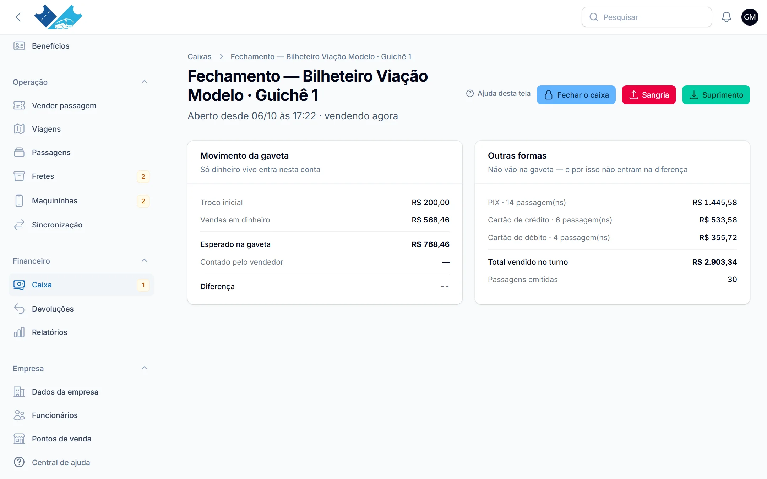
Task: Click the Maquininhas device icon
Action: [x=19, y=200]
